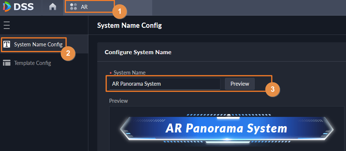Focus the System Name text field
This screenshot has height=151, width=346.
pyautogui.click(x=164, y=84)
